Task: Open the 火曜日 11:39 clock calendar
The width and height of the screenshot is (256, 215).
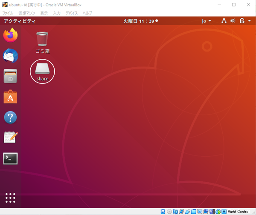Action: tap(140, 21)
